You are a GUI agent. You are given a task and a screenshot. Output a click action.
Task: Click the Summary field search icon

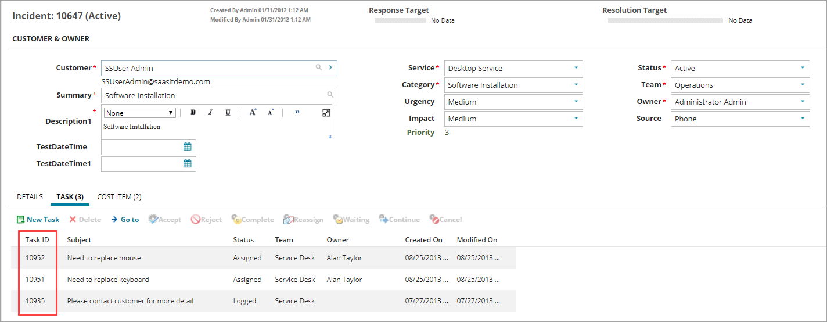(330, 95)
